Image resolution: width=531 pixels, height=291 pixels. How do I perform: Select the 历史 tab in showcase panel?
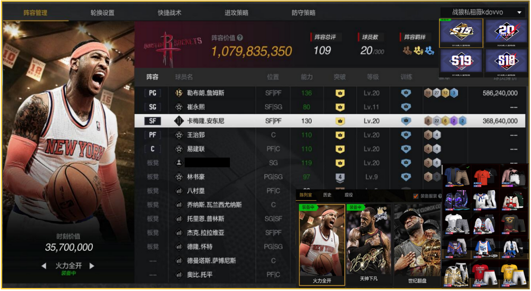pos(327,195)
